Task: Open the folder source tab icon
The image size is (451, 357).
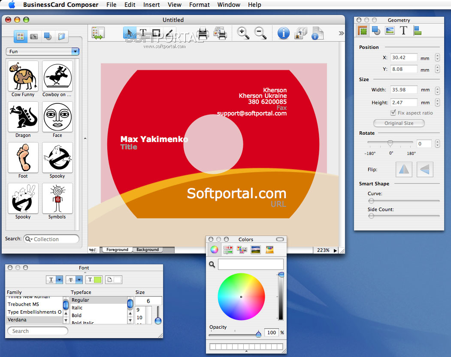Action: (x=61, y=36)
